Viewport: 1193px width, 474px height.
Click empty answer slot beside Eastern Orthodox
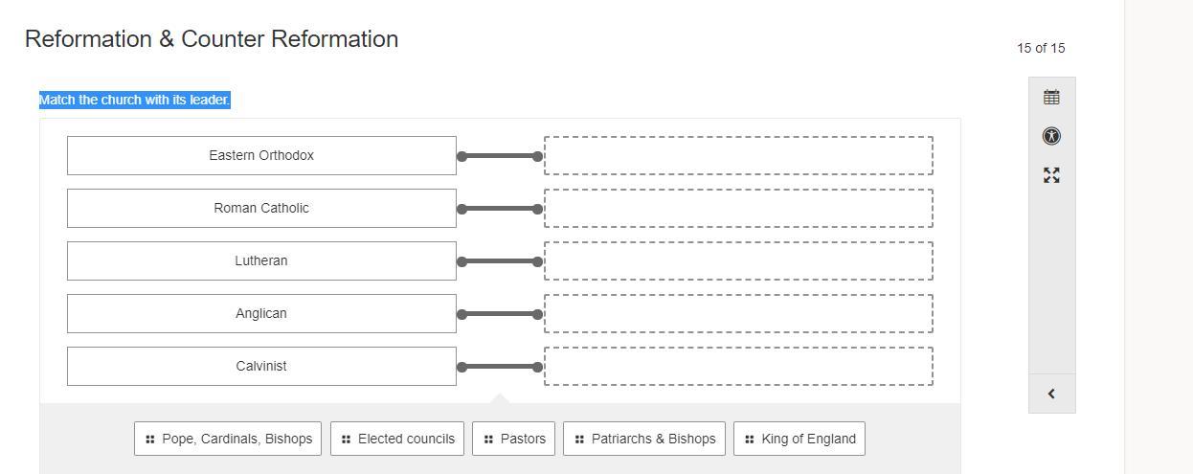738,155
